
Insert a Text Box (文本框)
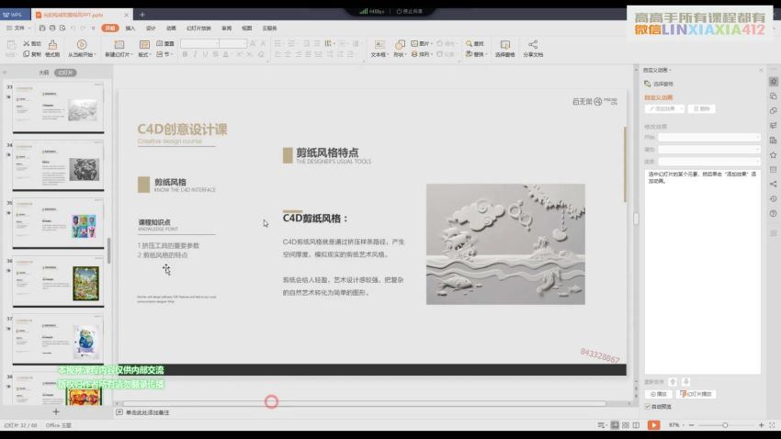click(x=379, y=49)
